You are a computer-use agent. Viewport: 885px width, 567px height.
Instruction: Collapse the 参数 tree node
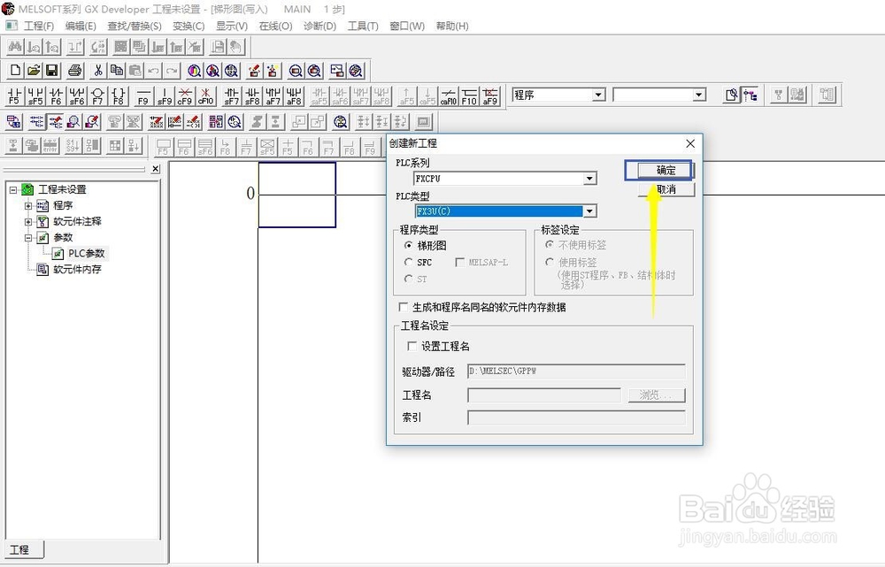click(28, 238)
